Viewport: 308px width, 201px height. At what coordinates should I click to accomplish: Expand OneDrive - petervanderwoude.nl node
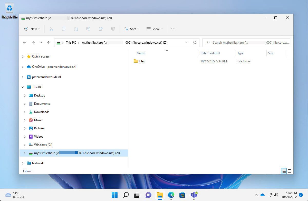tap(23, 67)
